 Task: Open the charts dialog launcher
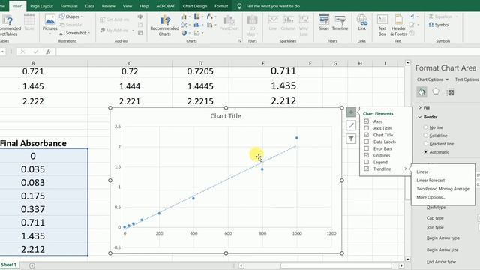(239, 41)
